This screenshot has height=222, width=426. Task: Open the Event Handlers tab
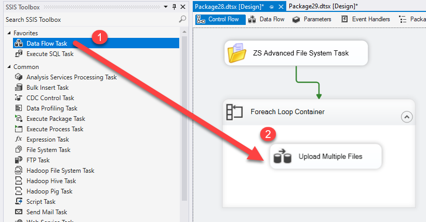click(x=365, y=19)
